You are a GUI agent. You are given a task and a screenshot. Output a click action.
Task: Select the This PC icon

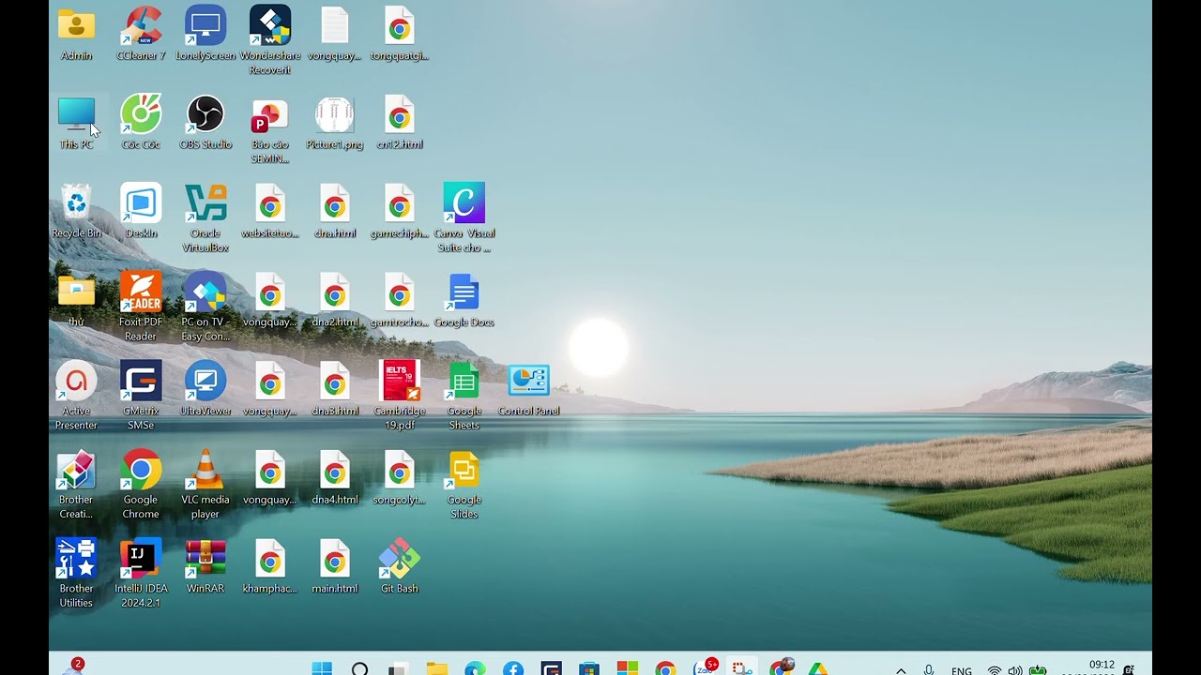click(x=76, y=123)
